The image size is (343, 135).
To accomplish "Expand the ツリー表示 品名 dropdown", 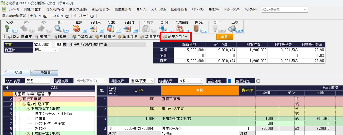I will (x=38, y=81).
